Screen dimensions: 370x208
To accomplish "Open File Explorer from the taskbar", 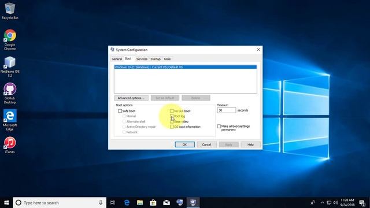I will click(140, 203).
